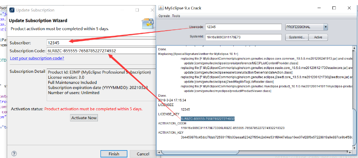Viewport: 358px width, 158px height.
Task: Maximize the Update Subscription dialog
Action: [x=137, y=10]
